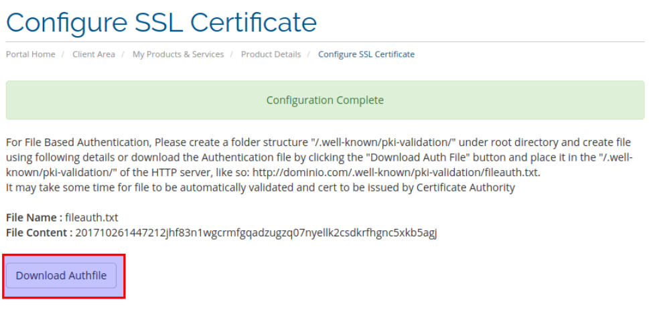The image size is (649, 310).
Task: Click the http://dominio.com example URL text
Action: (396, 173)
